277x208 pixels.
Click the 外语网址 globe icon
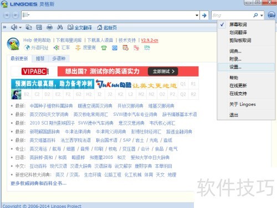point(27,48)
